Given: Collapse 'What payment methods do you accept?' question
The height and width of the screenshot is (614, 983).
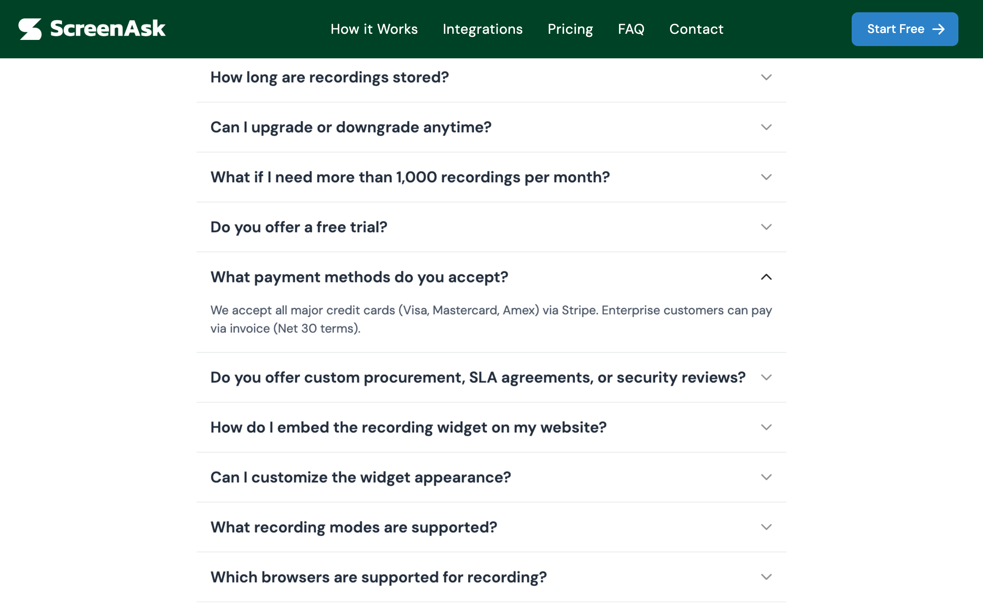Looking at the screenshot, I should click(359, 277).
